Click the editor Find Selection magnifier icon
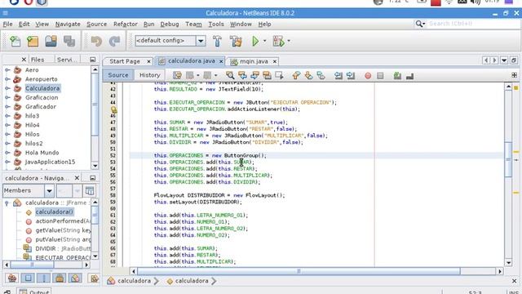Viewport: 522px width, 294px height. [x=230, y=75]
